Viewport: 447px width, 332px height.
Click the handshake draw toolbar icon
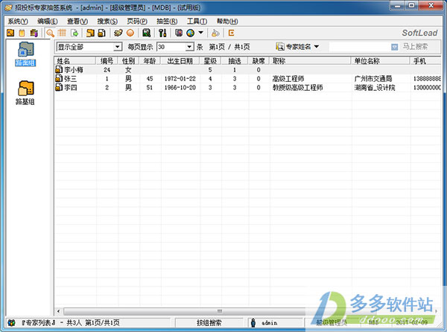click(x=118, y=33)
